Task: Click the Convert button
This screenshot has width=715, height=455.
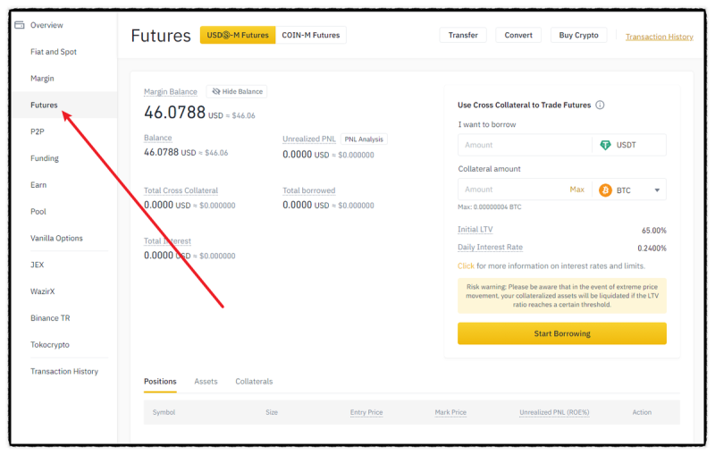Action: point(518,35)
